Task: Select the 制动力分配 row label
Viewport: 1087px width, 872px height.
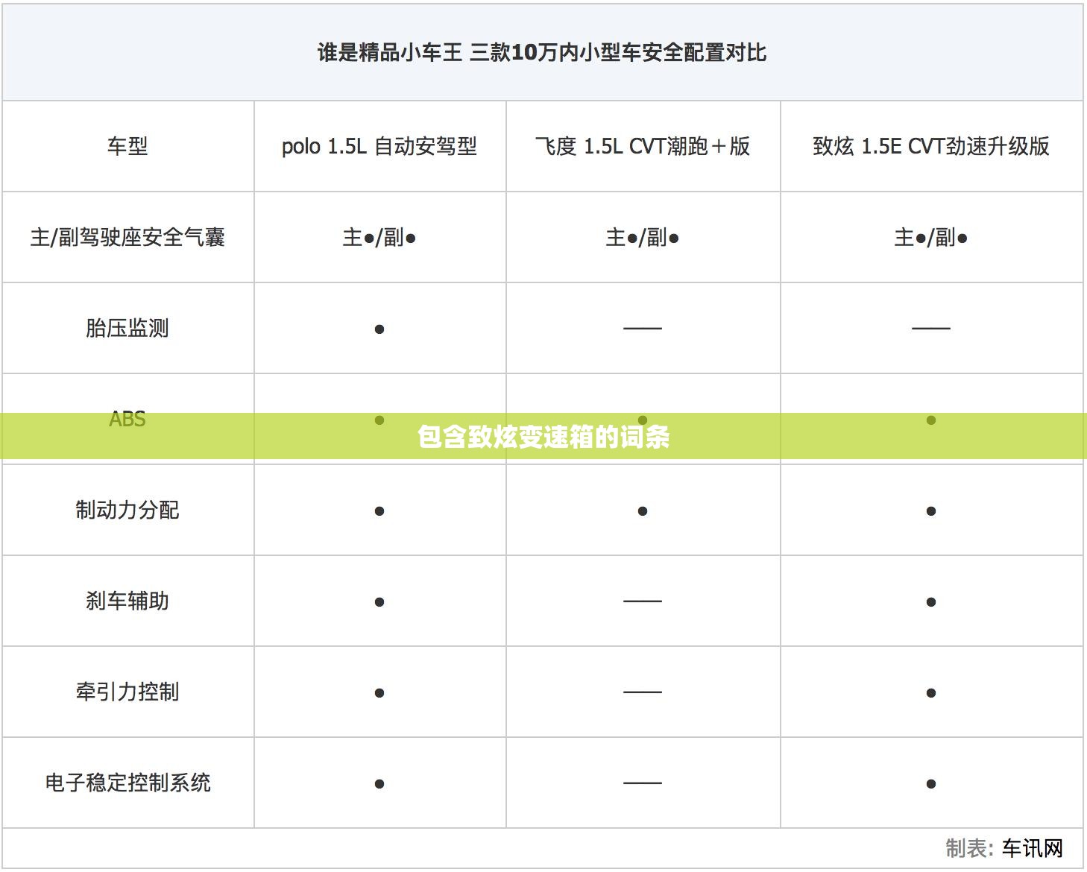Action: click(127, 510)
